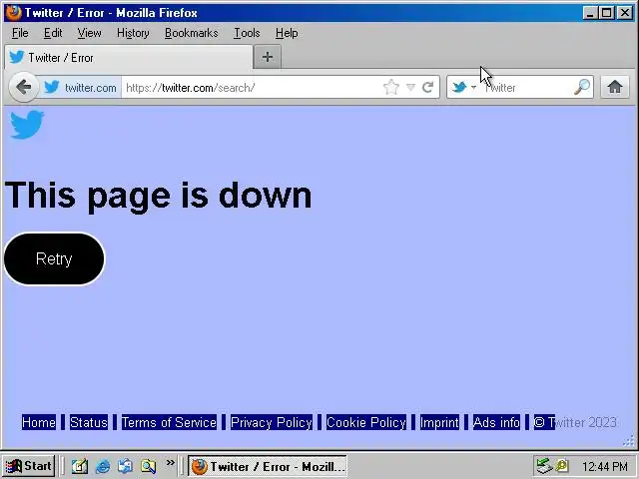Click the Outlook Express quick launch icon
This screenshot has height=479, width=639.
point(125,466)
